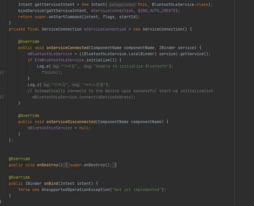
Task: Click the commented-out finish(); statement
Action: [x=52, y=72]
